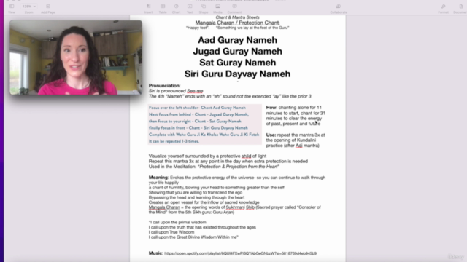Click 'I call upon the Great Divine Wisdom Within me' line

click(x=193, y=237)
